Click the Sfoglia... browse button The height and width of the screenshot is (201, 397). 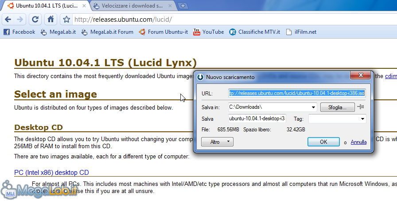tap(337, 107)
